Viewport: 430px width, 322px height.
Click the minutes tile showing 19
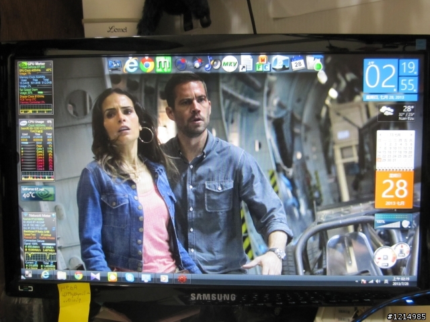tap(408, 67)
